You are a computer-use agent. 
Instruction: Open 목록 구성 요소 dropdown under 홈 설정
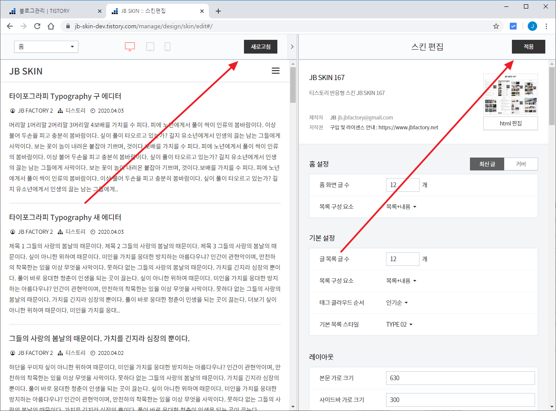pyautogui.click(x=401, y=207)
